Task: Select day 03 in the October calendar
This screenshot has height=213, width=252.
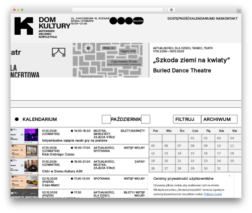Action: pos(222,138)
